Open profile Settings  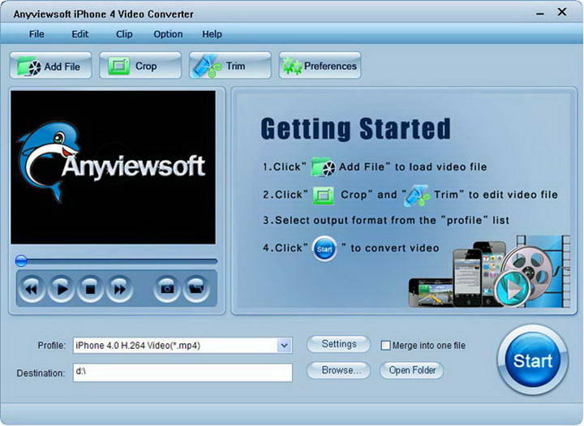pos(338,344)
